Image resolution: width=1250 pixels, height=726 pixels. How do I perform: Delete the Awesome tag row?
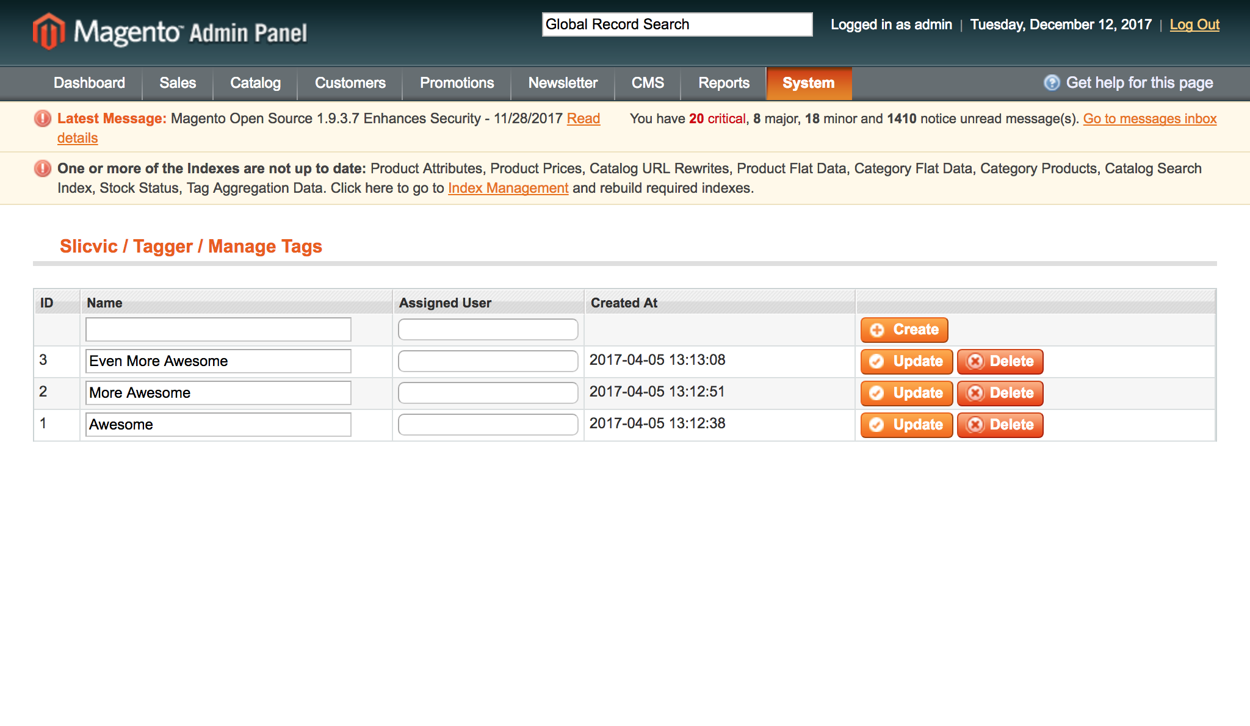(1000, 425)
